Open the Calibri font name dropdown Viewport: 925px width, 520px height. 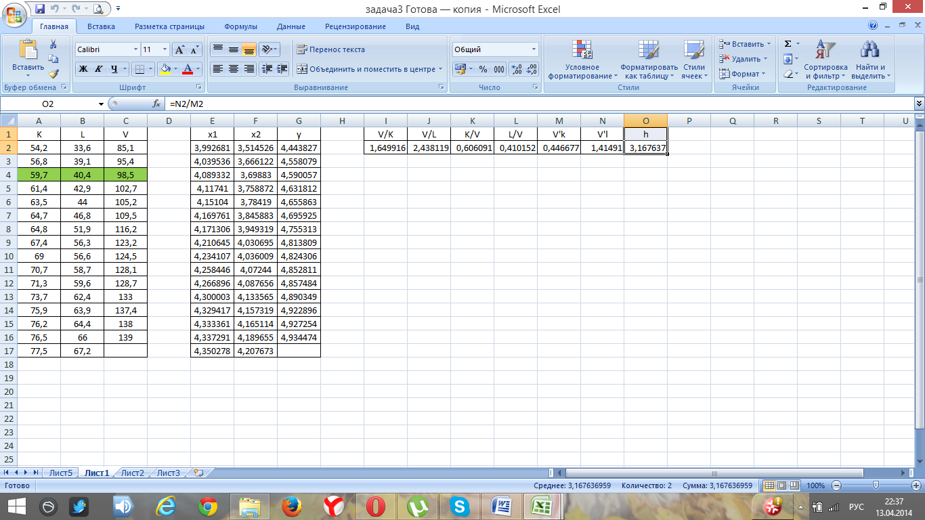[135, 49]
